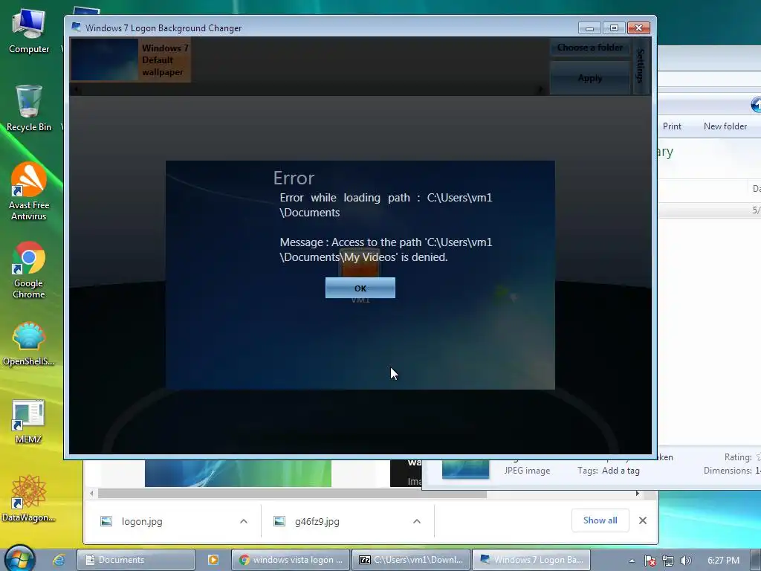Click Chrome horizontal scrollbar right arrow
This screenshot has height=571, width=761.
point(637,494)
